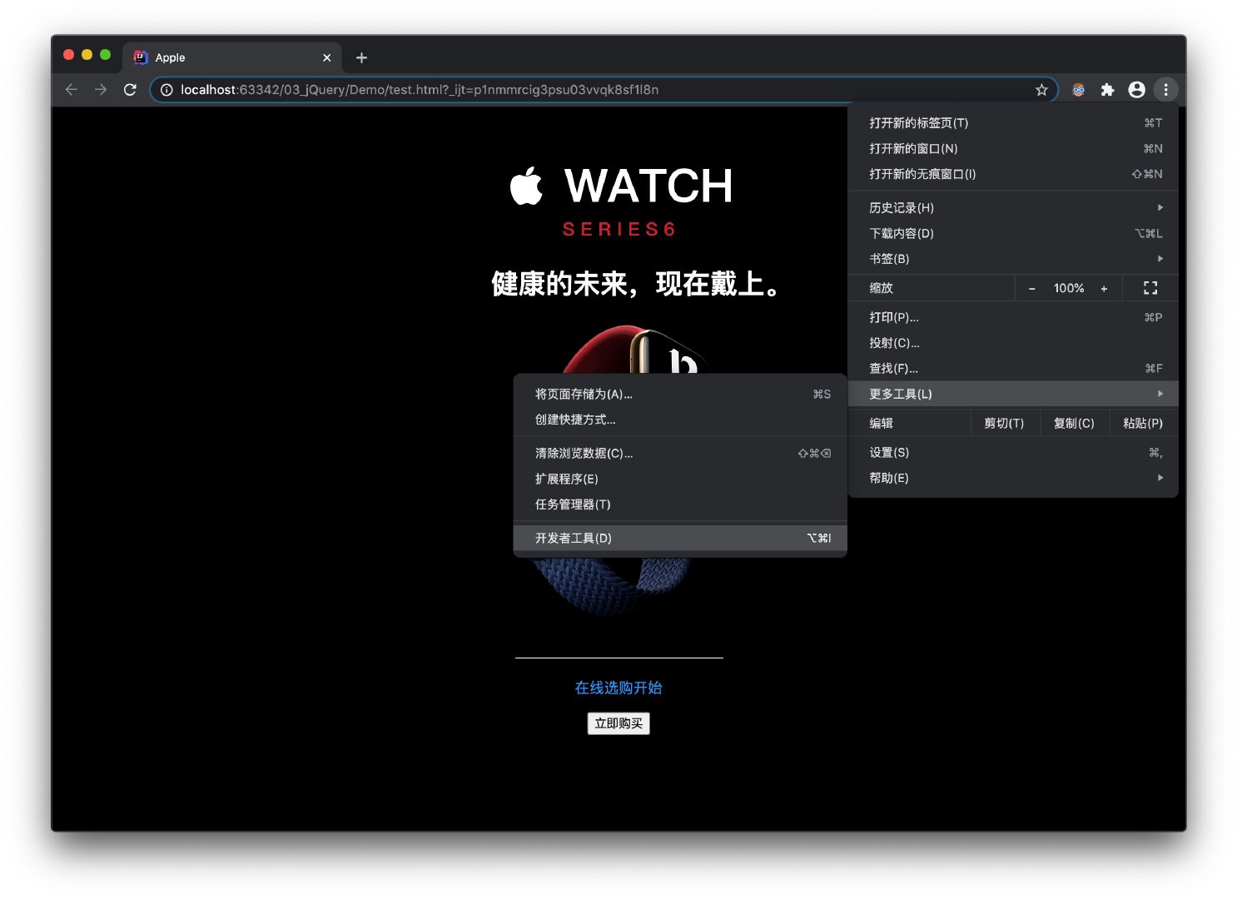Click the 100% zoom level value
Viewport: 1237px width, 899px height.
(1069, 288)
